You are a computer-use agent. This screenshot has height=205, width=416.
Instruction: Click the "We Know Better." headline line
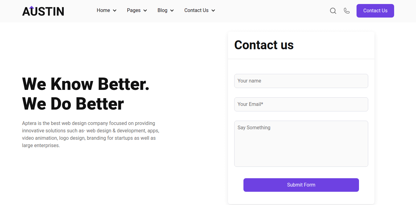[x=86, y=84]
